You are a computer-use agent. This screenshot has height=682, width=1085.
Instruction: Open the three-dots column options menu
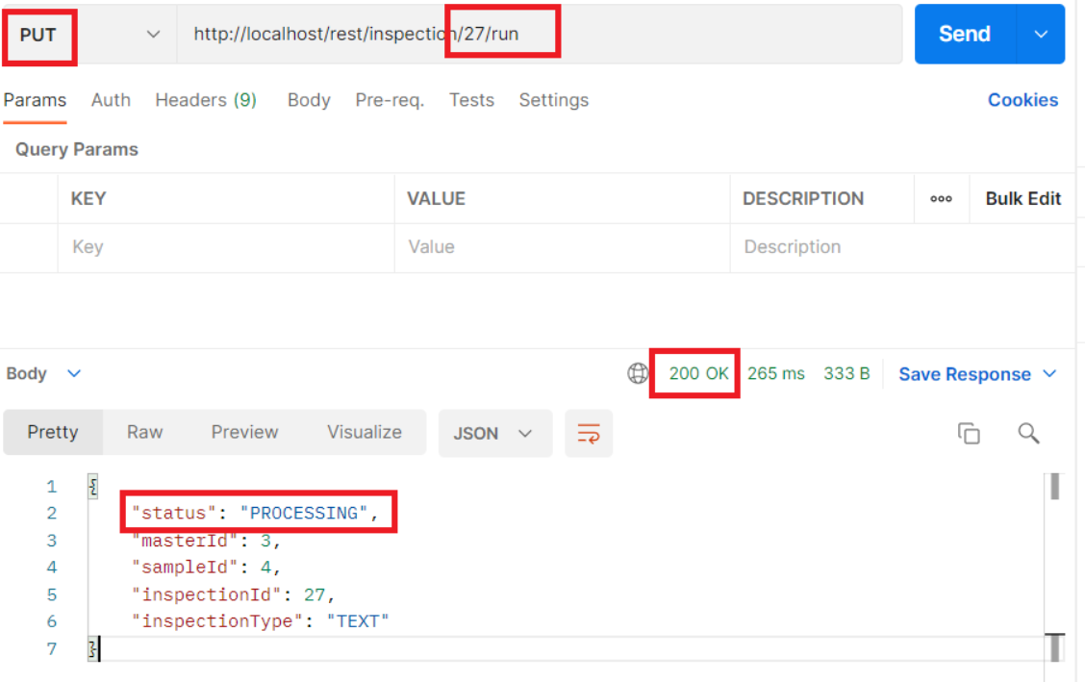(x=941, y=199)
